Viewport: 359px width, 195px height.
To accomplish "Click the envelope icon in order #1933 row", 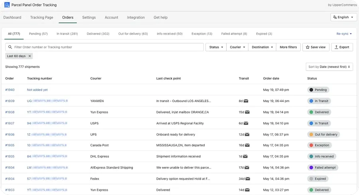I will click(x=247, y=190).
